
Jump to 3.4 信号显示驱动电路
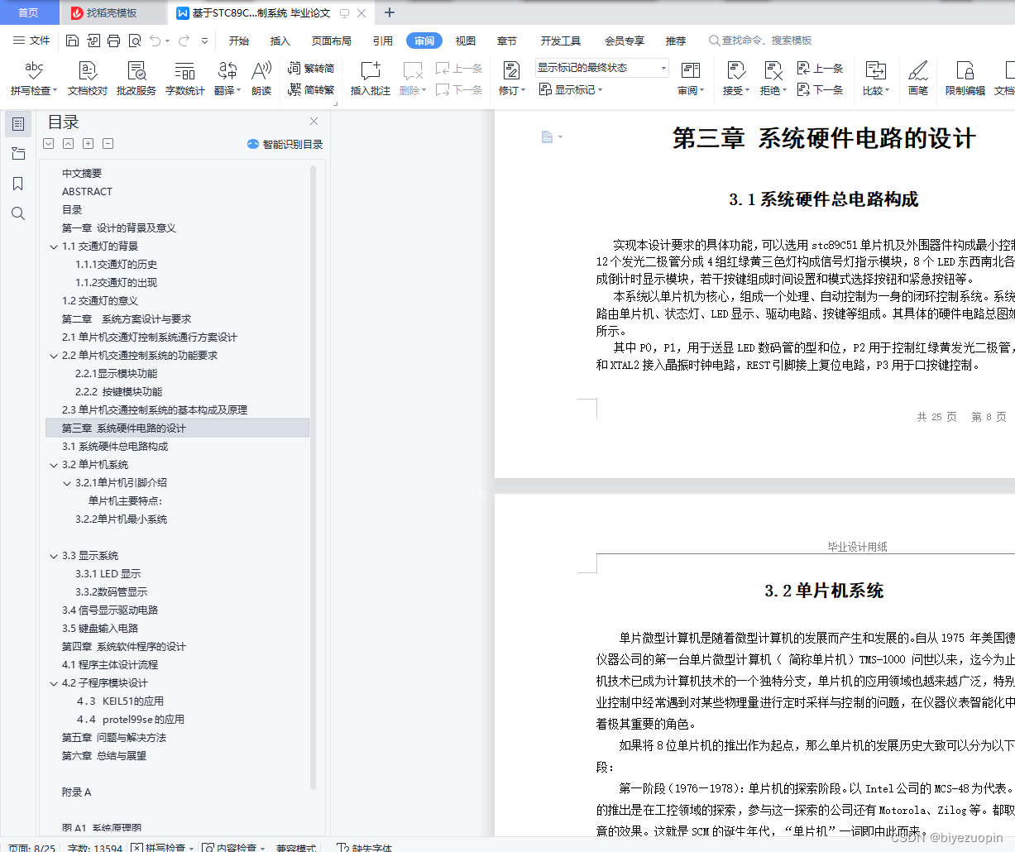coord(110,610)
